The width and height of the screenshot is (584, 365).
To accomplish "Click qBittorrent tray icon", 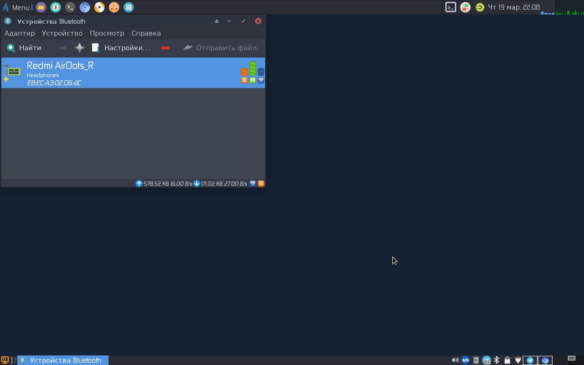I will click(x=465, y=360).
